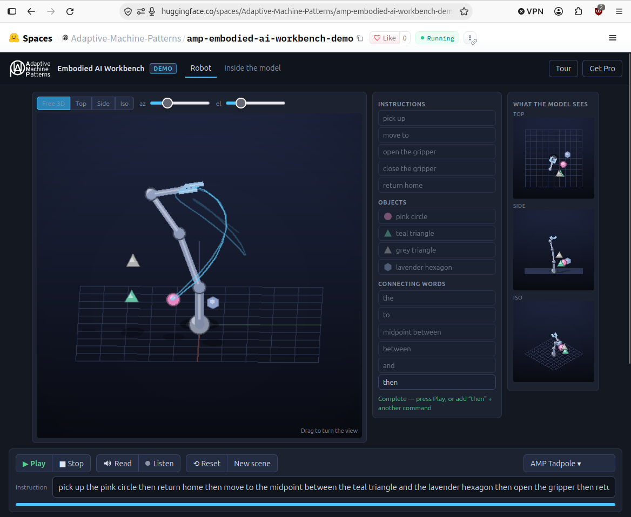This screenshot has height=517, width=631.
Task: Open the Space three-dot options menu
Action: (470, 38)
